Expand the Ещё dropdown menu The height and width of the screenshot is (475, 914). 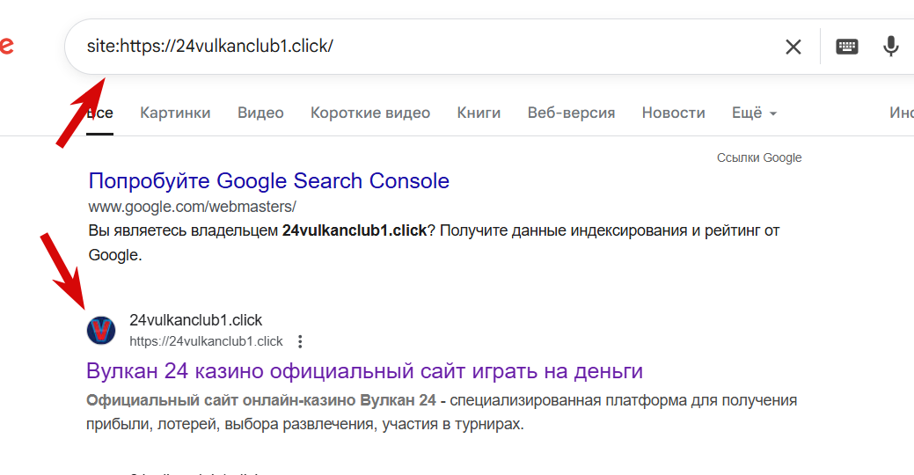754,113
